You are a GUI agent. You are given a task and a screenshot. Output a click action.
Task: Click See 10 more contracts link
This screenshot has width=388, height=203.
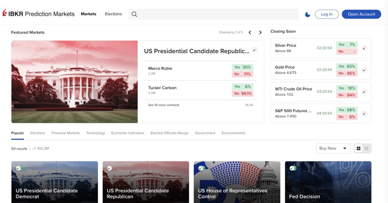click(x=164, y=105)
